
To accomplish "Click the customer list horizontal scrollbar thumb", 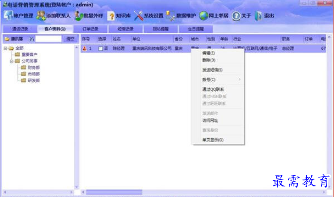I will coord(114,192).
